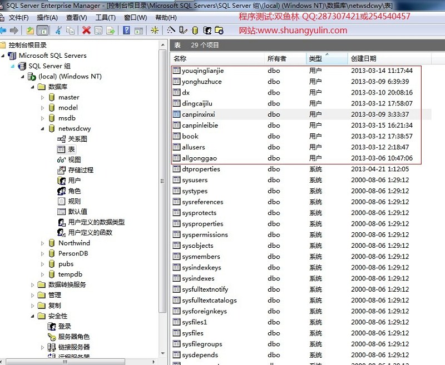The image size is (445, 365).
Task: Click the action pane toolbar icon
Action: click(139, 31)
